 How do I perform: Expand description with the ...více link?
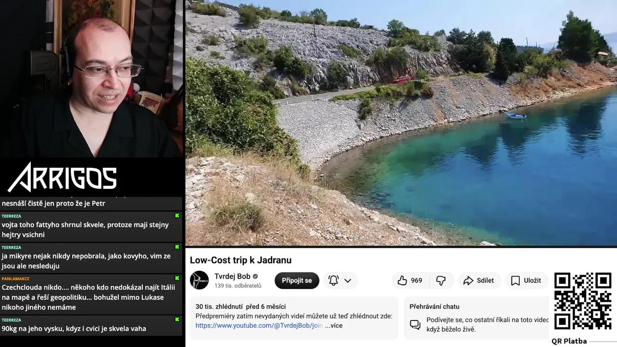[334, 325]
